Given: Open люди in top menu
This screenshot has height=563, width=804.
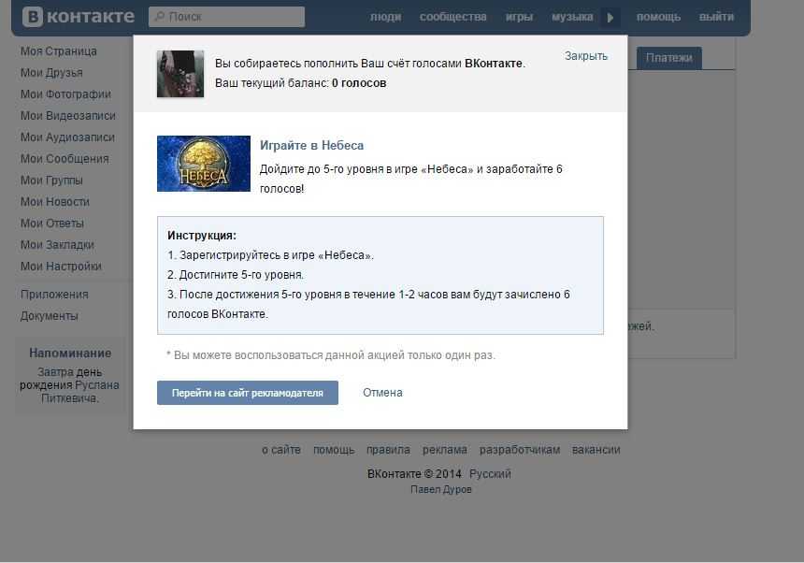Looking at the screenshot, I should click(x=386, y=17).
